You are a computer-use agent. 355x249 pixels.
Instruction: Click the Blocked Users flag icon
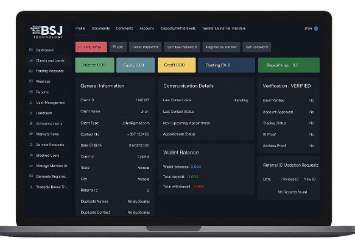[31, 155]
